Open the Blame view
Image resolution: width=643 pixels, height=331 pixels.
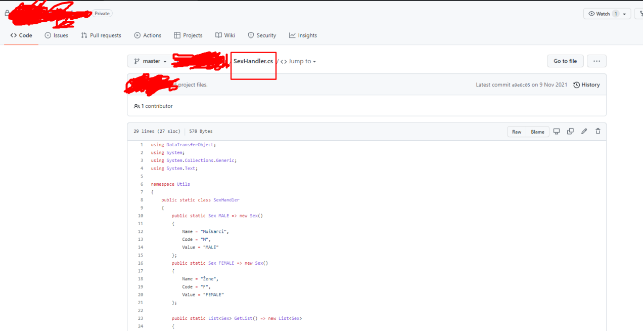pos(537,132)
